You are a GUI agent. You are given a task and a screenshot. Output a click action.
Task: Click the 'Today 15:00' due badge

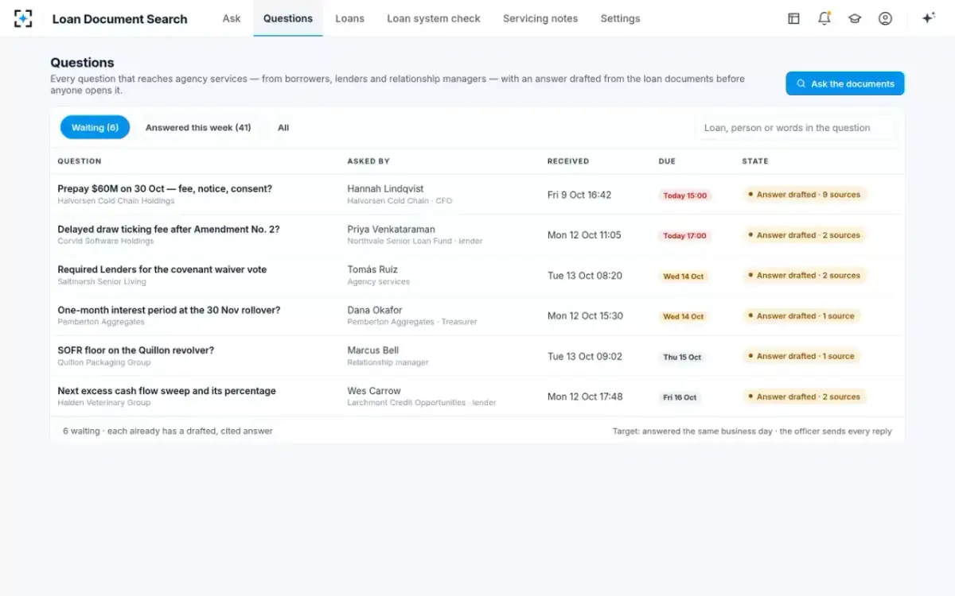click(684, 195)
